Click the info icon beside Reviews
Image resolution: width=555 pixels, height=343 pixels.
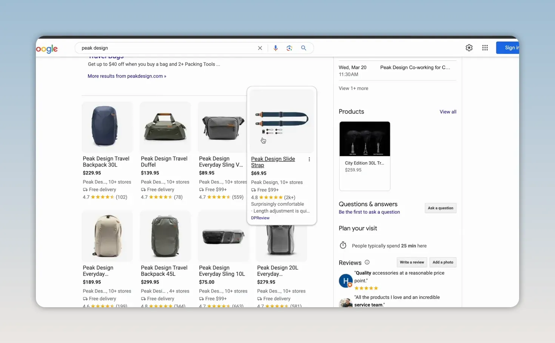tap(367, 262)
